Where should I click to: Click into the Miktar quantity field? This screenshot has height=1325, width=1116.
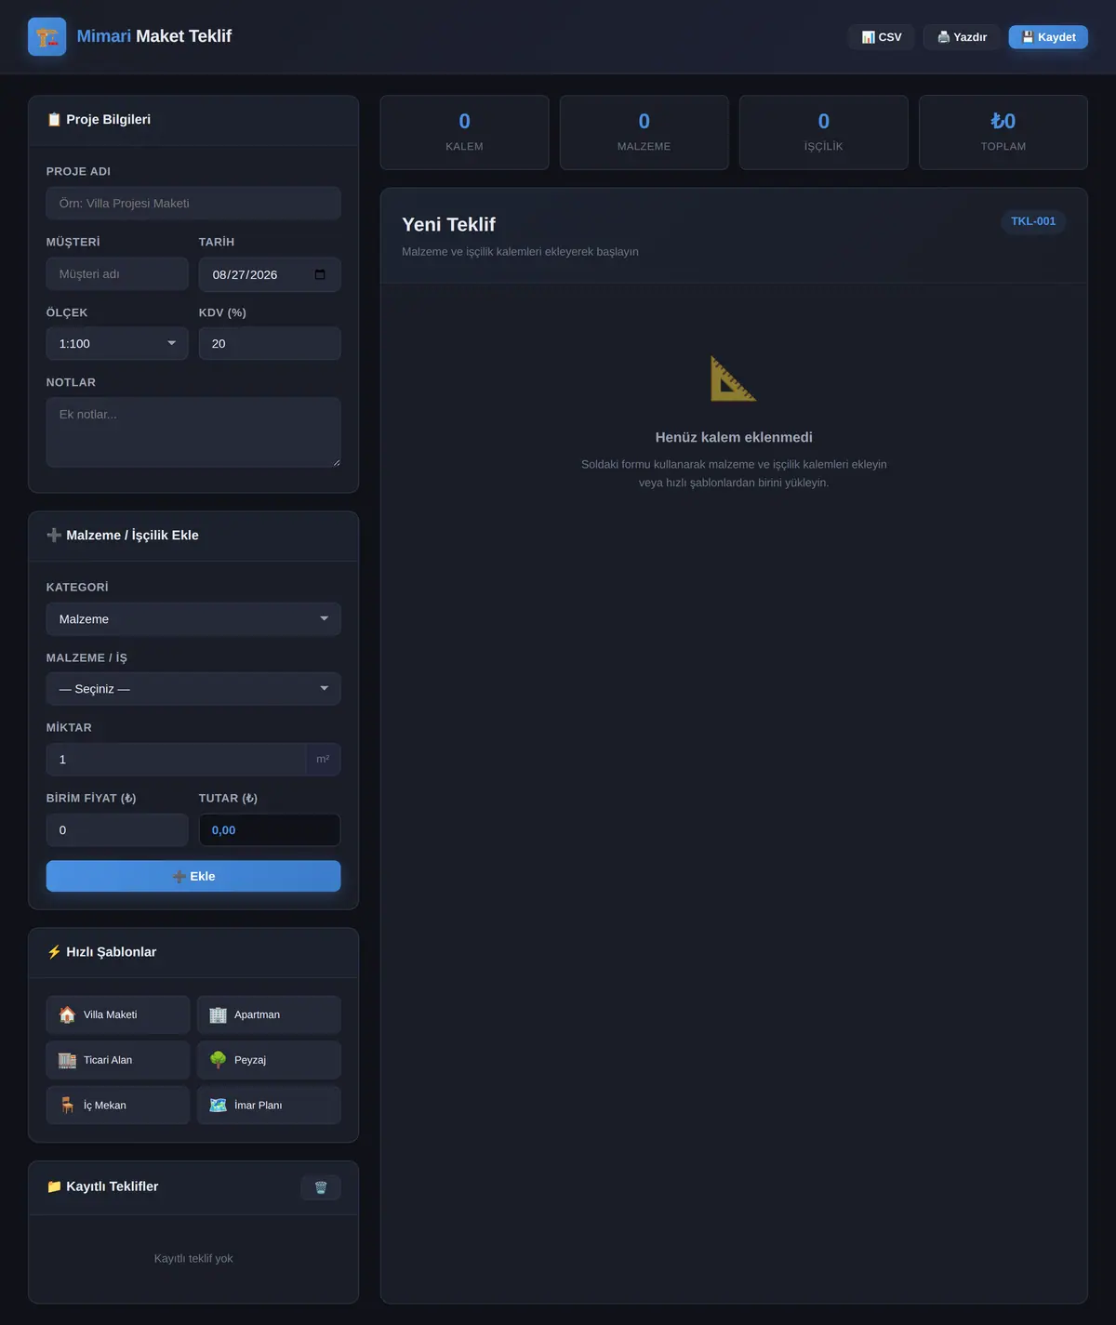176,760
